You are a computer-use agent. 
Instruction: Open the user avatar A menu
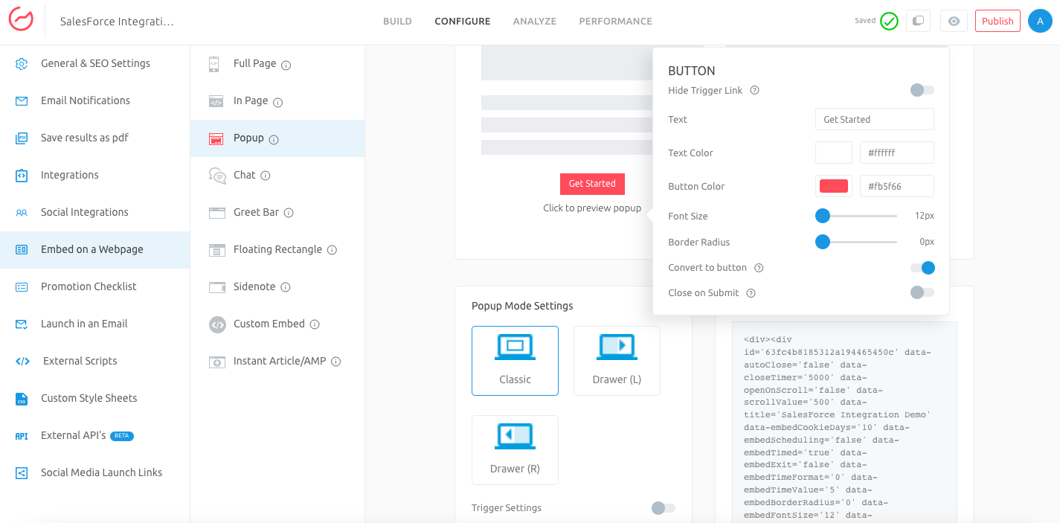(1040, 21)
